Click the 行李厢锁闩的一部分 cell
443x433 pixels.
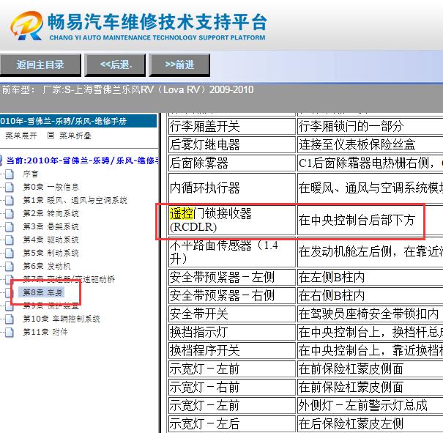click(x=370, y=126)
